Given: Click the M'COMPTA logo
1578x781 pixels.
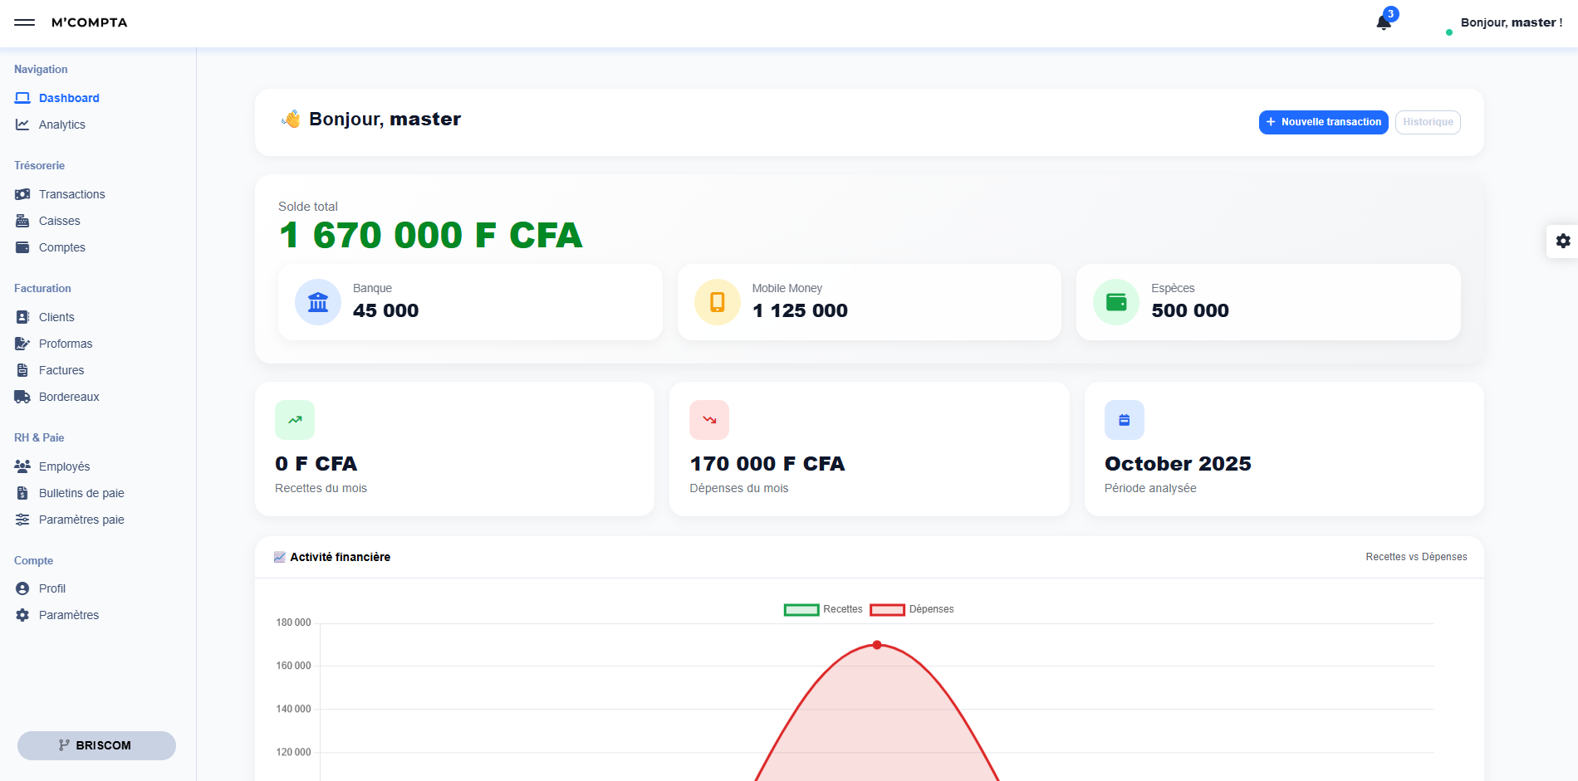Looking at the screenshot, I should tap(90, 22).
